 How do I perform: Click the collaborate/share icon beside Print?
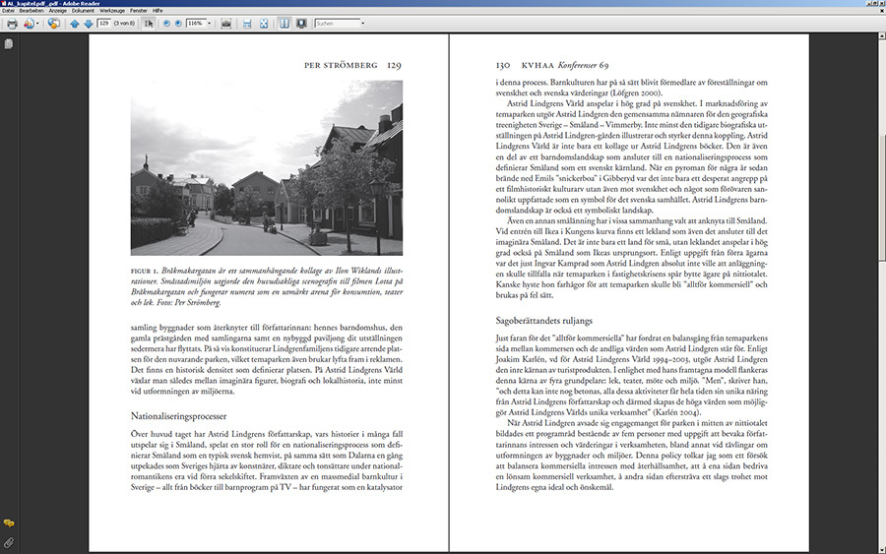click(29, 24)
